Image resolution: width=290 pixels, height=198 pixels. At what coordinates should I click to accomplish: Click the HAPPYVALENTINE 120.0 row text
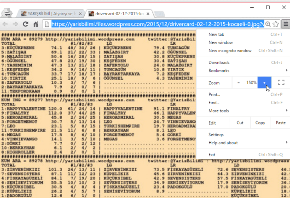32,109
